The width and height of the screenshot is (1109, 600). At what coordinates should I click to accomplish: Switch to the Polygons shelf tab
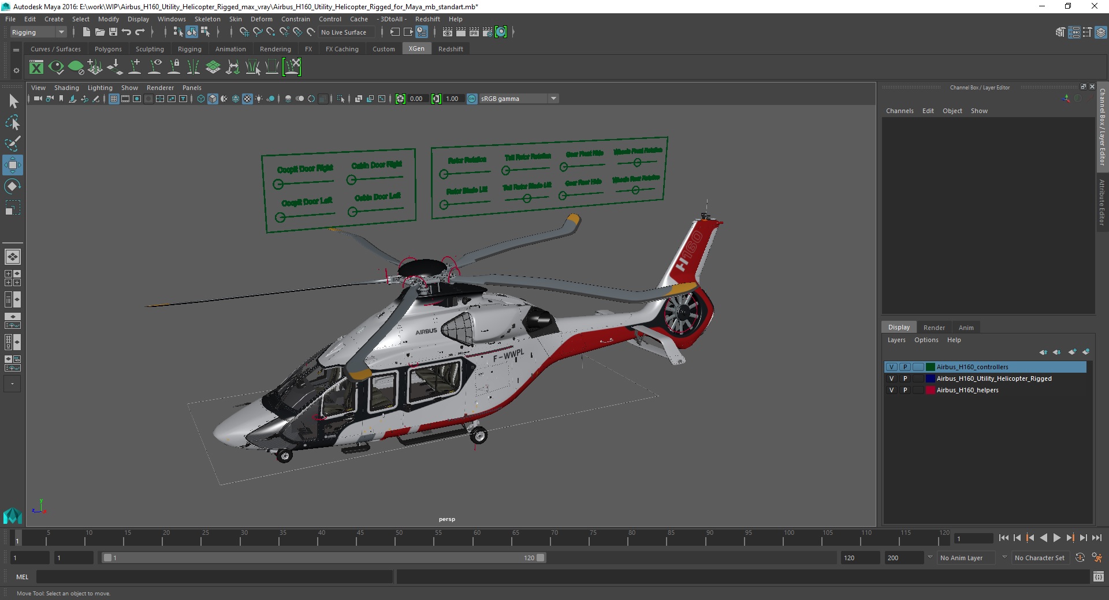108,49
